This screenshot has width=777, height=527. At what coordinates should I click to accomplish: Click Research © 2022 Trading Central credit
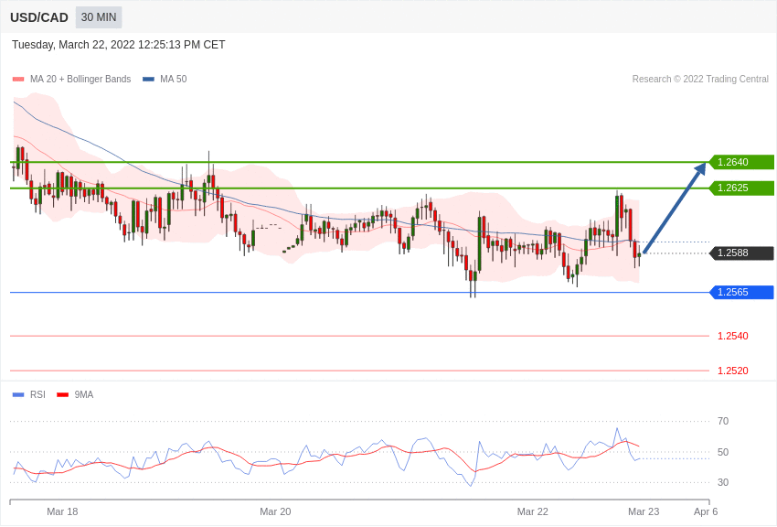[700, 79]
